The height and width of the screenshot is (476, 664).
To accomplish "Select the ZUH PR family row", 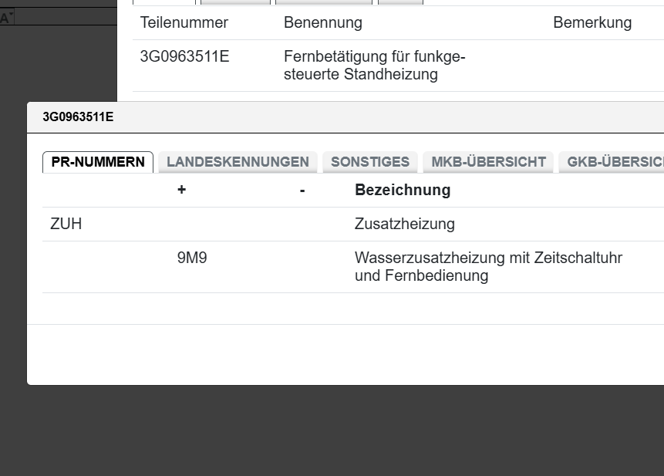I will tap(66, 224).
